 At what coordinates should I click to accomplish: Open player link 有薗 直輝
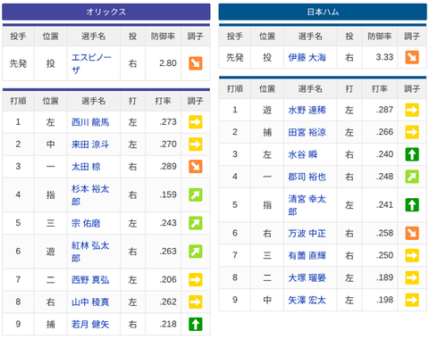pos(307,255)
